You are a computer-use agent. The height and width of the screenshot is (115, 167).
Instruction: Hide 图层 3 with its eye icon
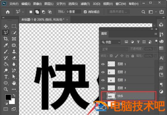[x=103, y=80]
